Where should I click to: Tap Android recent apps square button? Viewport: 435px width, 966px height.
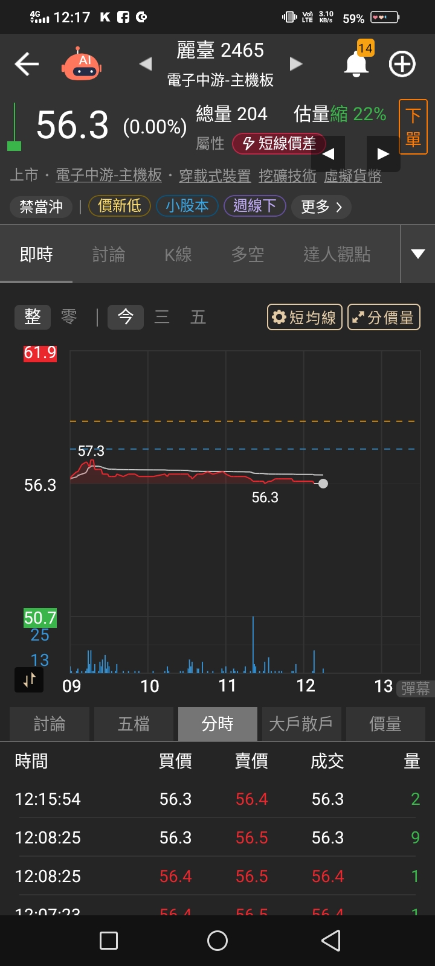pyautogui.click(x=109, y=941)
